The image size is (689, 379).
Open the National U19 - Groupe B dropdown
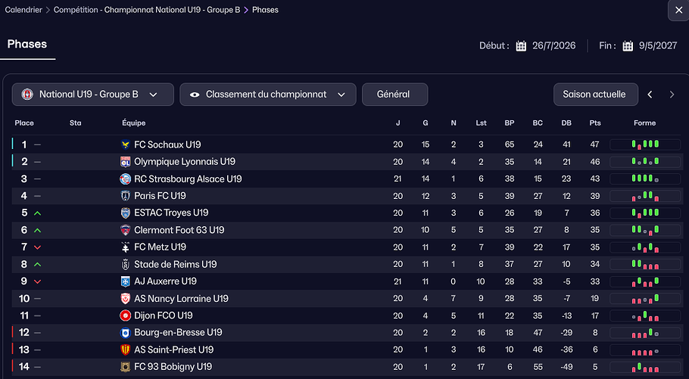(93, 95)
